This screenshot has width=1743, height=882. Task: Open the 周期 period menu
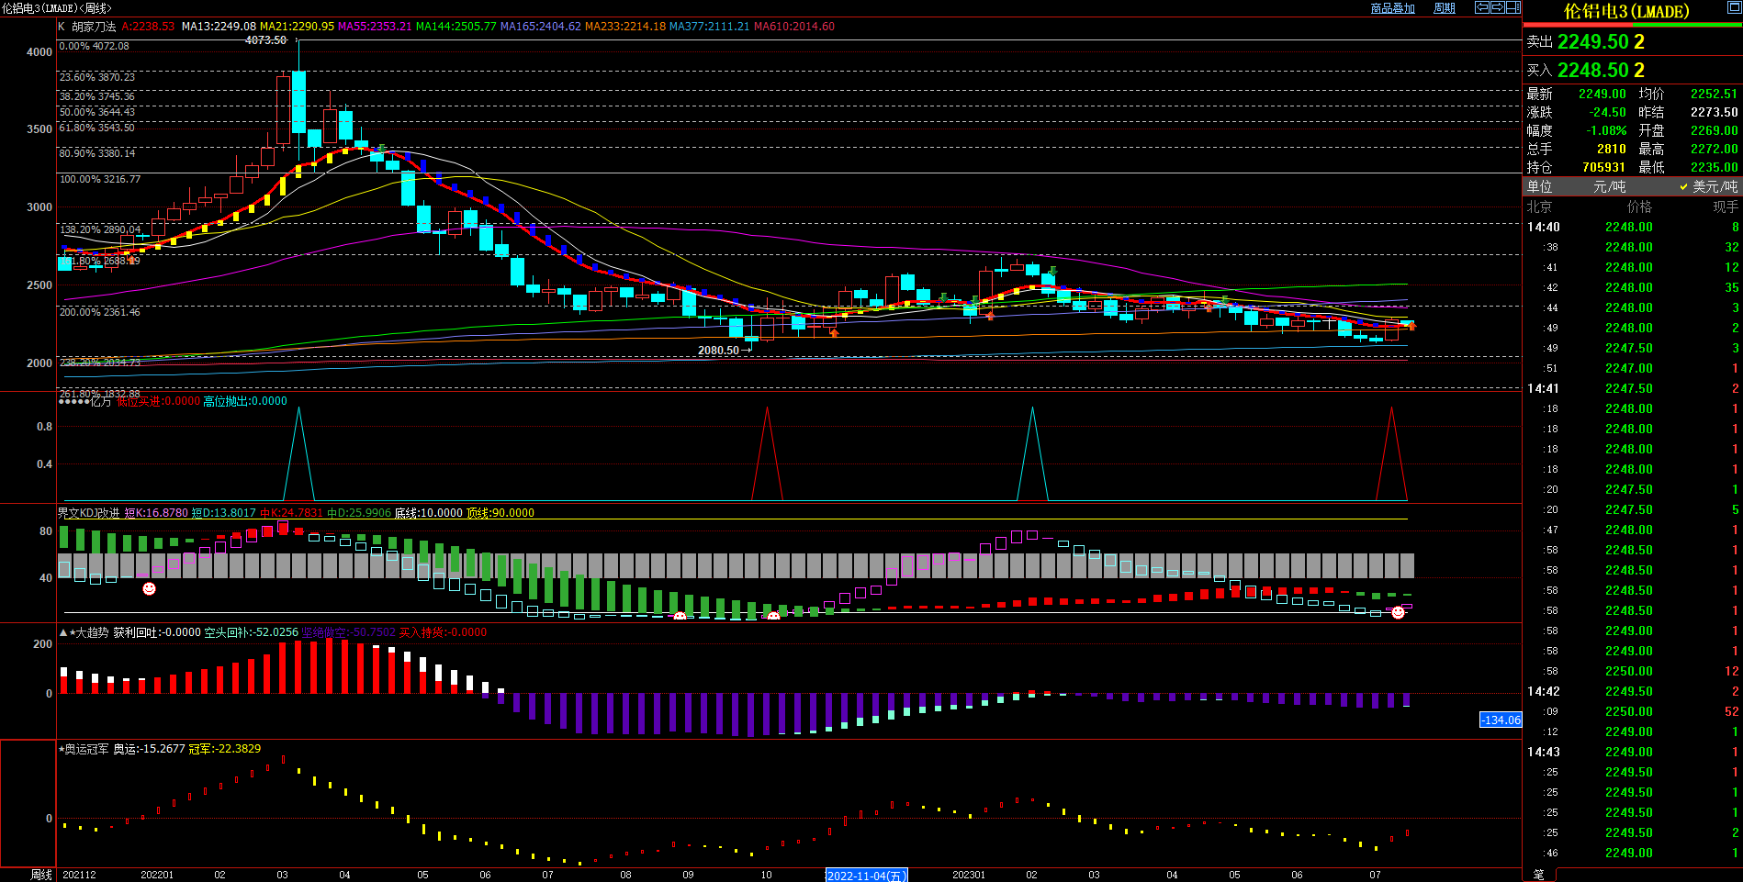(1445, 8)
